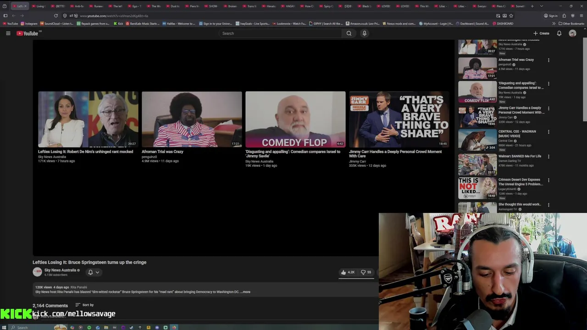Open the Sort by comments dropdown
The image size is (587, 330).
(x=84, y=305)
